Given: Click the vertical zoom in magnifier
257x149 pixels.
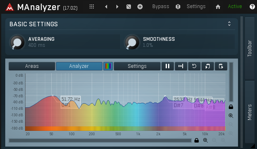Looking at the screenshot, I should coord(231,115).
